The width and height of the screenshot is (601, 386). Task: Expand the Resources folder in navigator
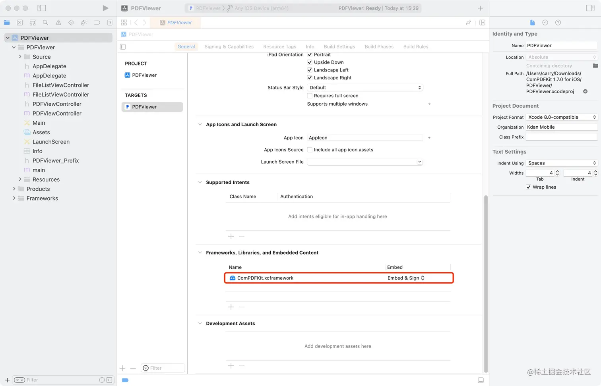(20, 179)
